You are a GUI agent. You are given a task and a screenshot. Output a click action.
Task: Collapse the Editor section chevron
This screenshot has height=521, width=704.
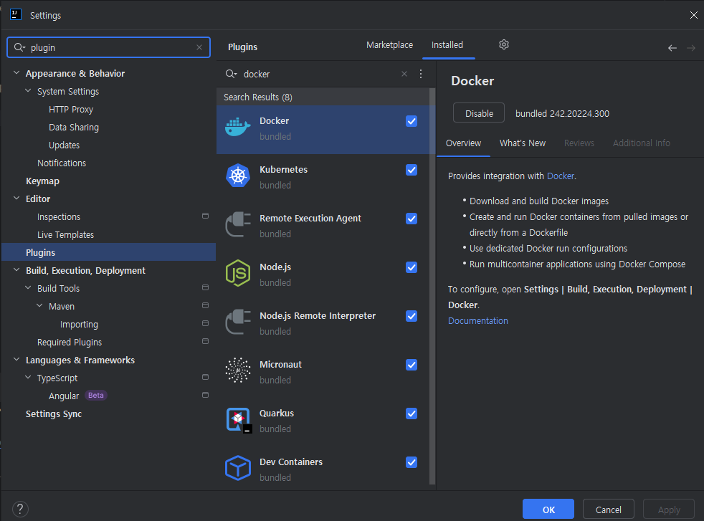[16, 198]
